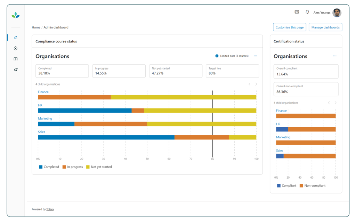Click HR blue completed bar segment
This screenshot has width=356, height=221.
pyautogui.click(x=85, y=111)
